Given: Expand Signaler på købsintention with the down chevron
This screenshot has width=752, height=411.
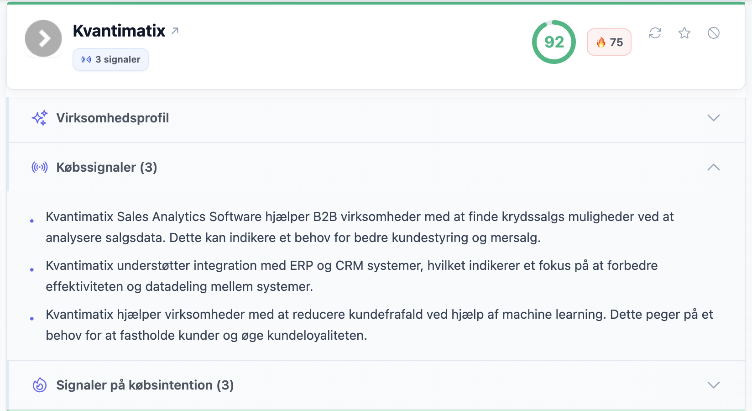Looking at the screenshot, I should click(x=713, y=385).
